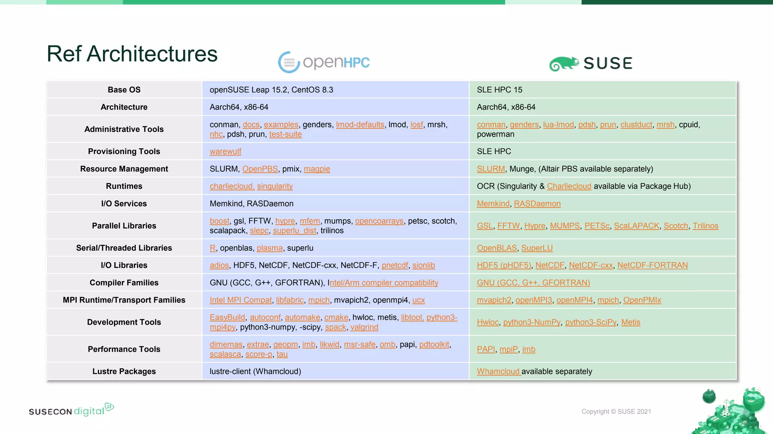Click the boost link
This screenshot has height=434, width=773.
click(219, 221)
